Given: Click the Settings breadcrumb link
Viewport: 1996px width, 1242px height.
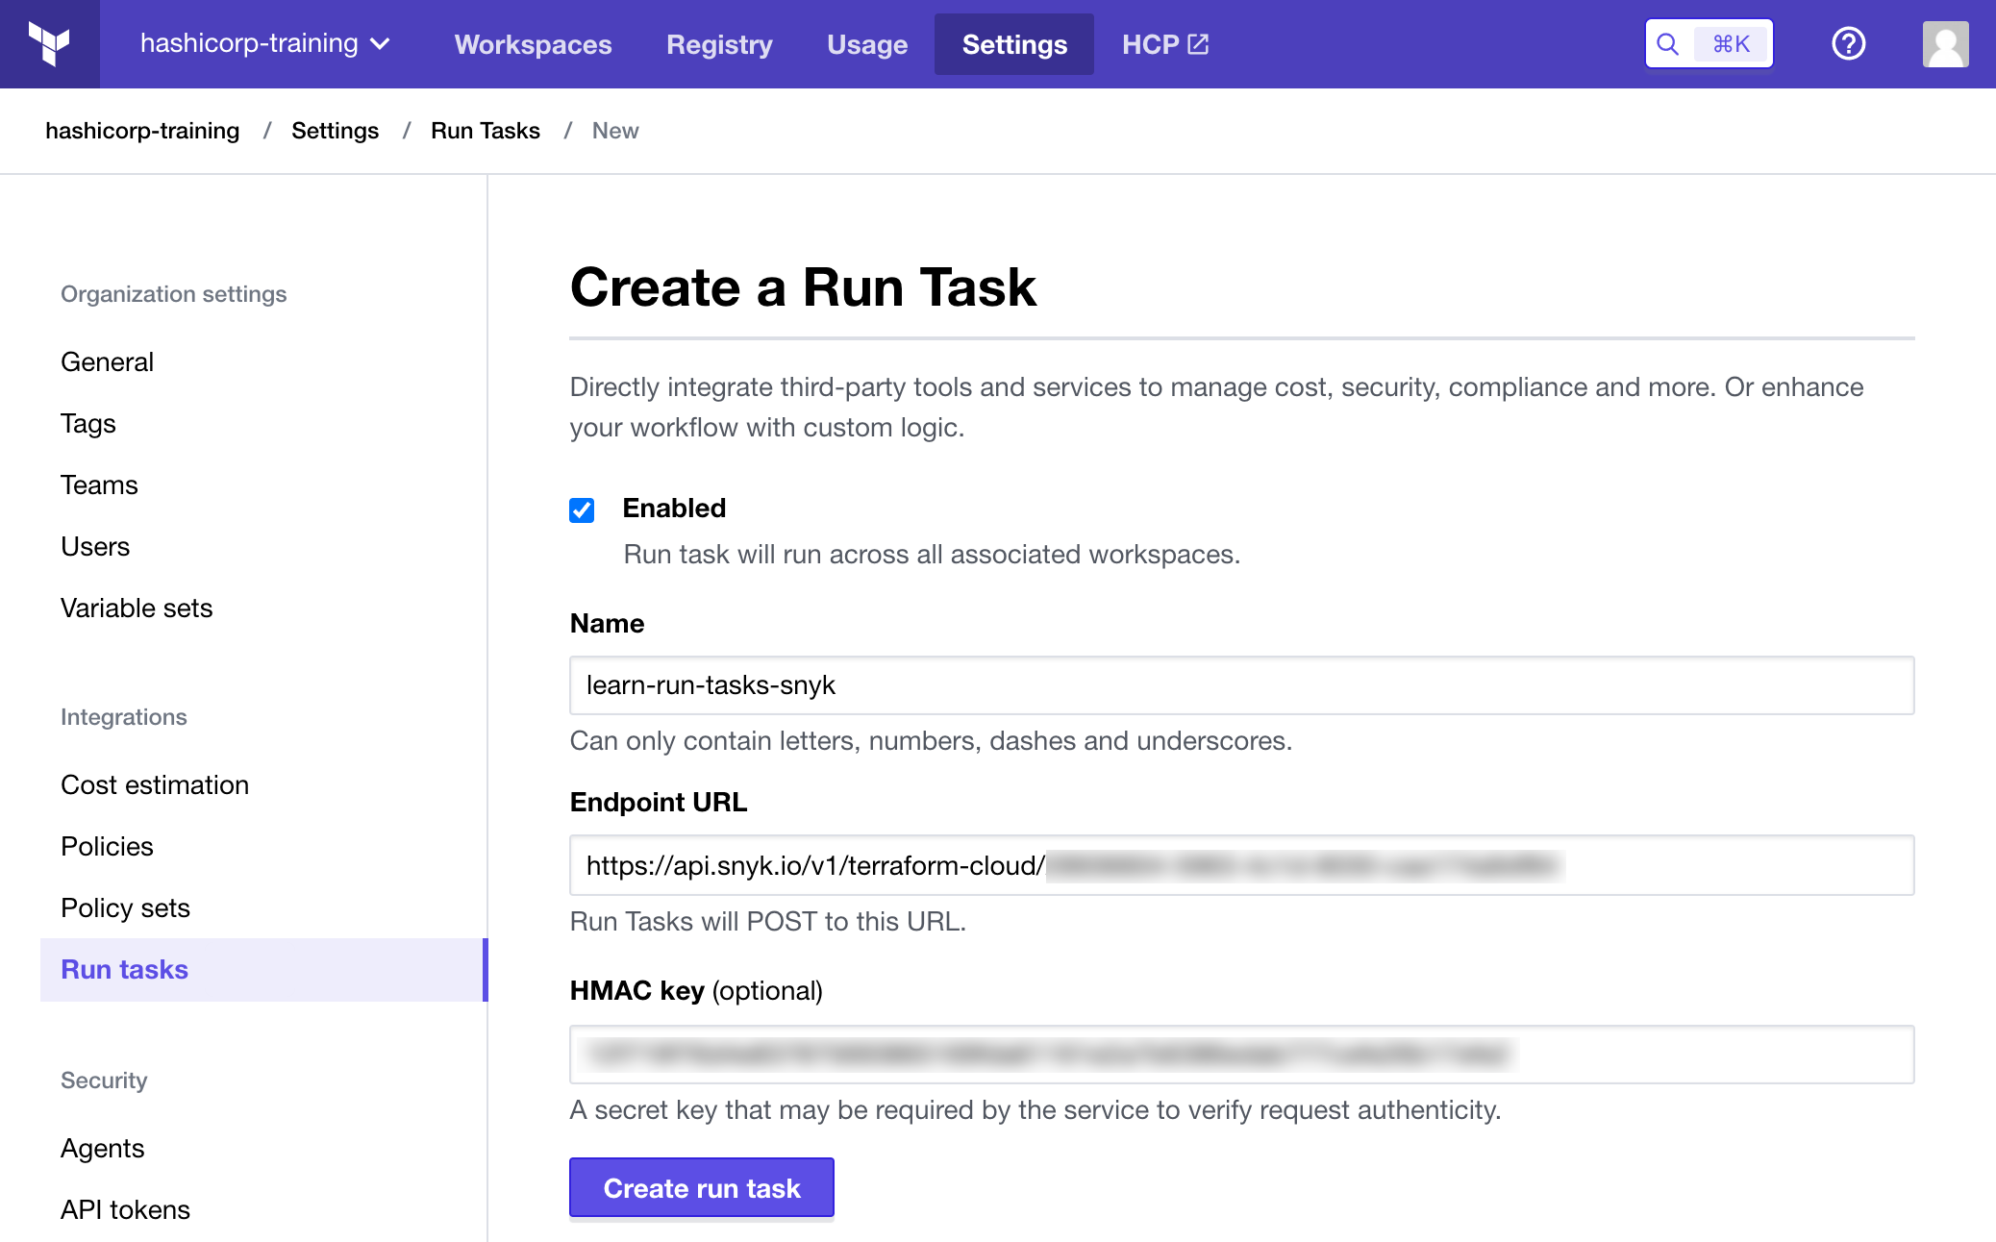Looking at the screenshot, I should pyautogui.click(x=335, y=131).
